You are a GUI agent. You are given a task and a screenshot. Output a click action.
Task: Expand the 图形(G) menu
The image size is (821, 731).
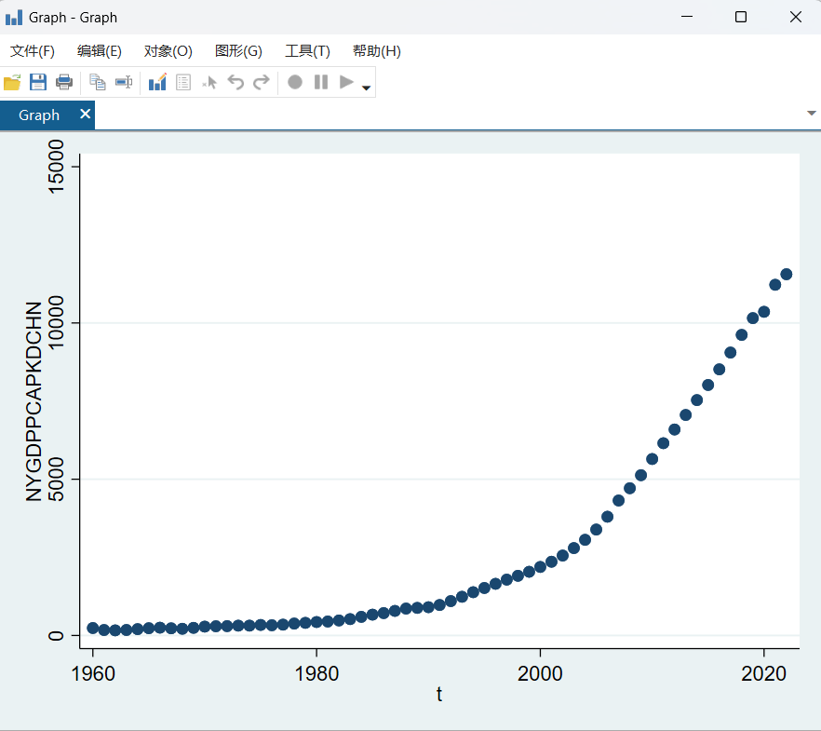[238, 51]
